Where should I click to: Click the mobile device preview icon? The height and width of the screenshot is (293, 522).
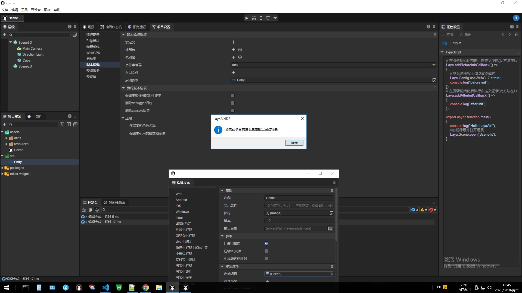[x=261, y=18]
